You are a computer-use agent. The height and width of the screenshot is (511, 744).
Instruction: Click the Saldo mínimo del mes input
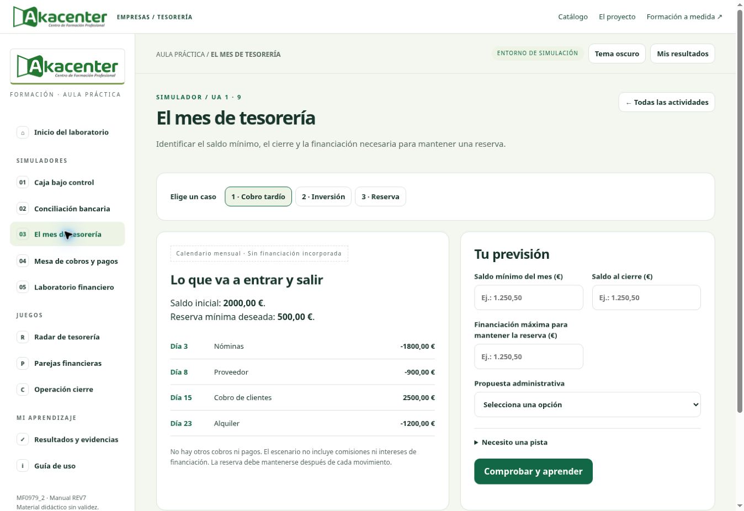pos(529,297)
